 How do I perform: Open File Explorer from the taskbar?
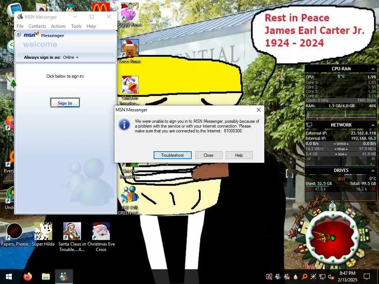[x=46, y=277]
